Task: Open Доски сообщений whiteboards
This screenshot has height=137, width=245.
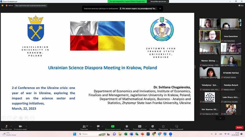Action: 177,127
